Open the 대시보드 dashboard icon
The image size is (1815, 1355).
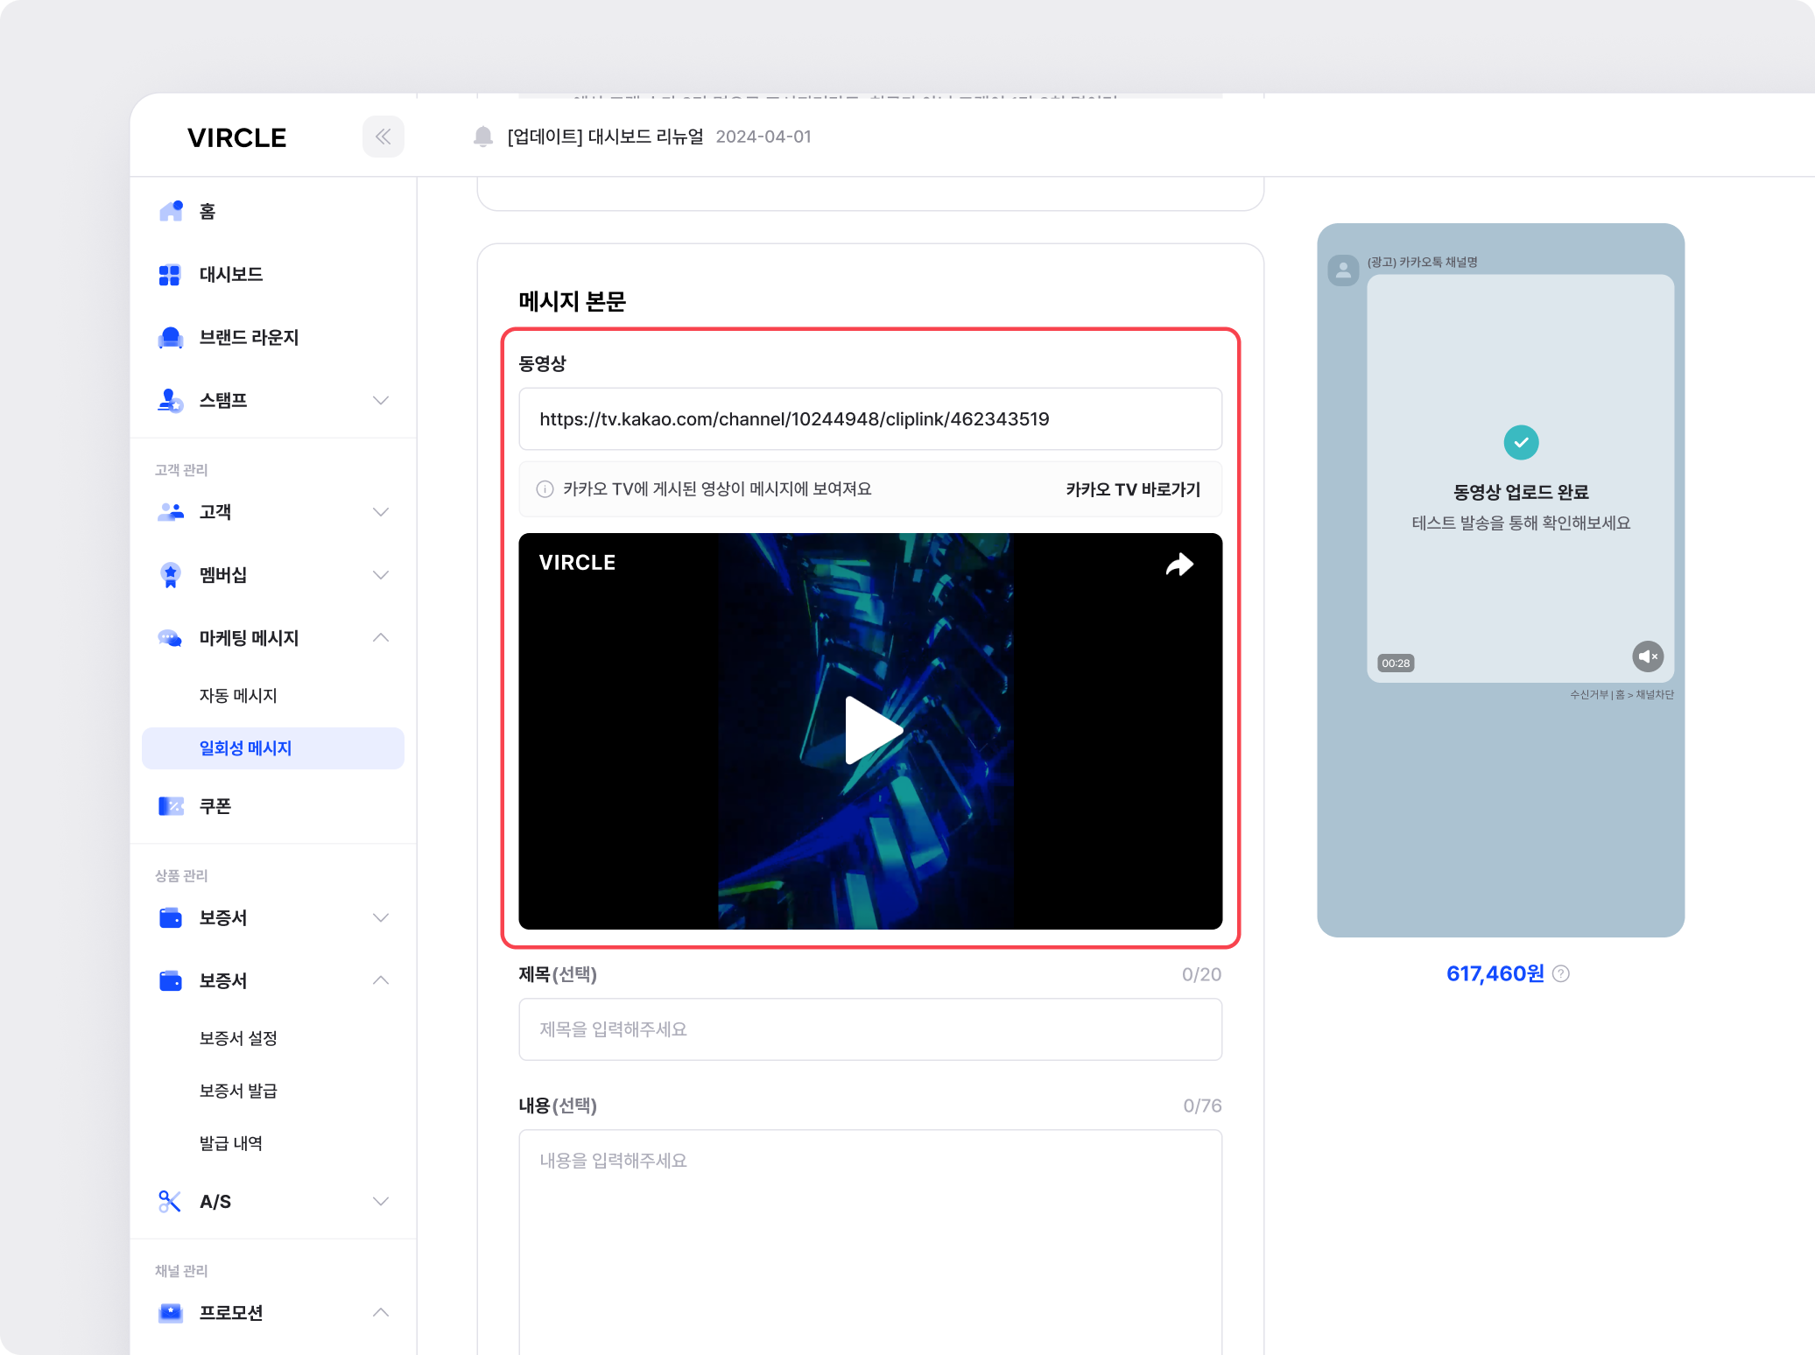click(170, 275)
